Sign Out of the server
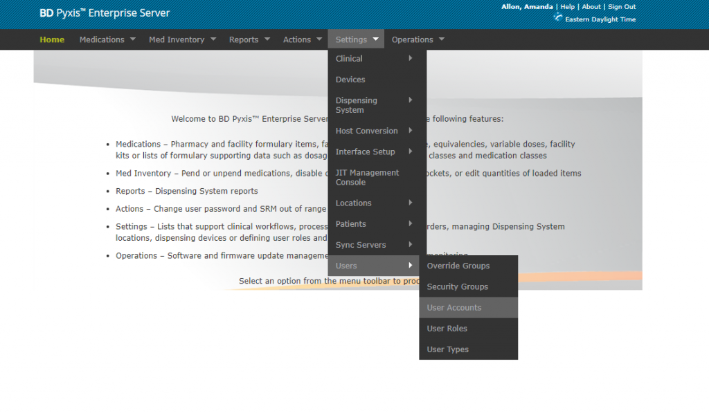 (x=622, y=7)
